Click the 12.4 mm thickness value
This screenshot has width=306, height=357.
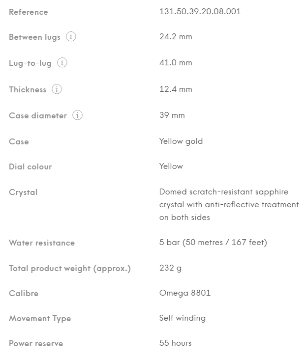point(176,89)
